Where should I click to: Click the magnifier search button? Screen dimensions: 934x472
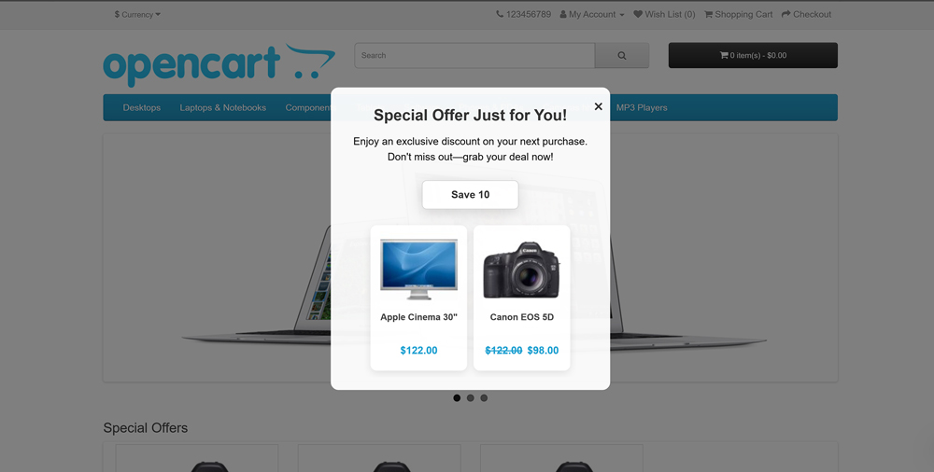(622, 55)
